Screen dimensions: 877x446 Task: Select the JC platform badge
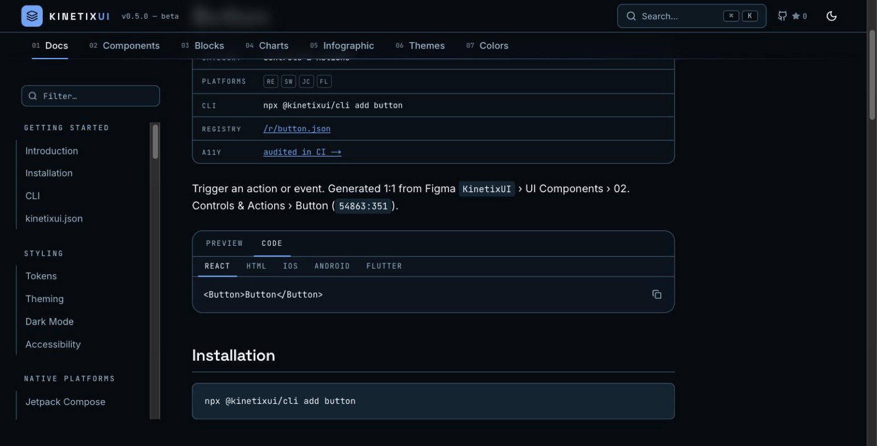[x=306, y=82]
